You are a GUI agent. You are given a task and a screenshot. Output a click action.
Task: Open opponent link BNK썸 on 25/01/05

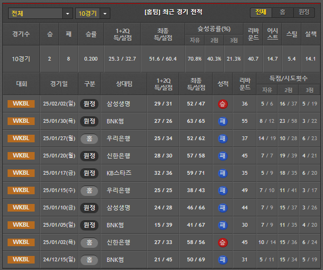point(115,225)
